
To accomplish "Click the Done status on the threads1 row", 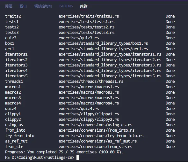I will point(170,81).
